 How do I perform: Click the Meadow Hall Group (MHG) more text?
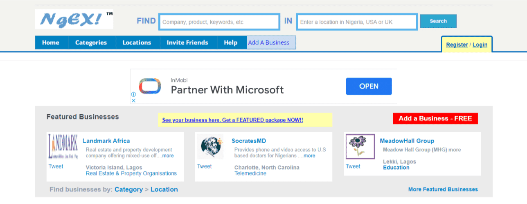(x=422, y=150)
